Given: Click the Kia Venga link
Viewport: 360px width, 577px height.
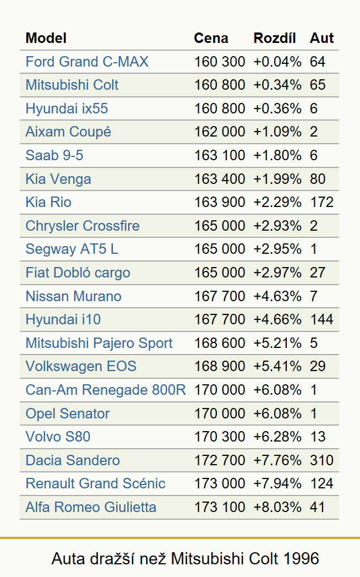Looking at the screenshot, I should [58, 179].
